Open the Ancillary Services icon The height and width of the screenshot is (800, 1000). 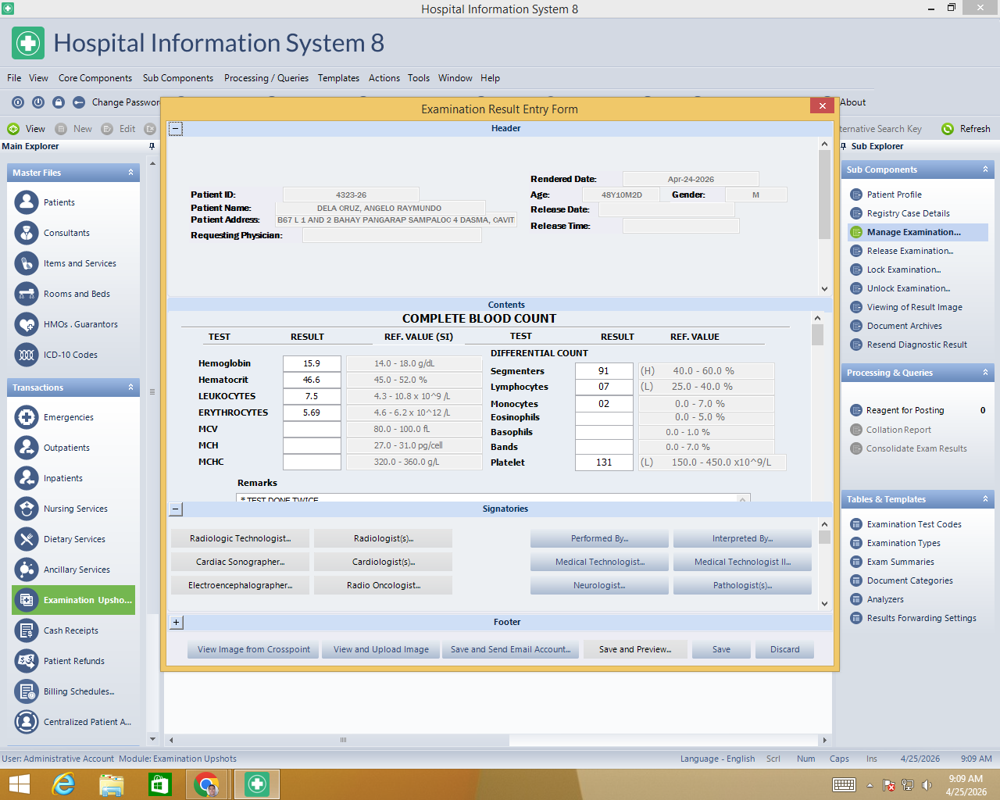27,570
